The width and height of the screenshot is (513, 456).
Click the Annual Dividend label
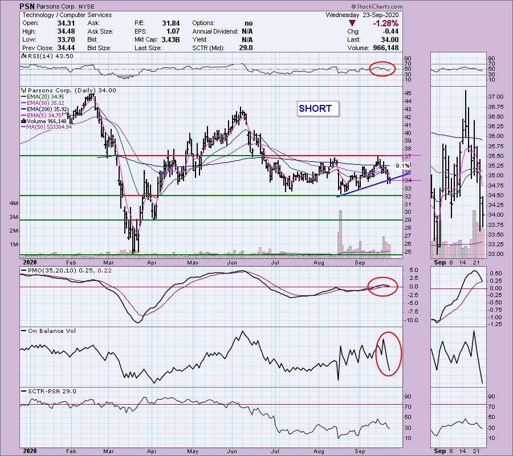coord(215,31)
